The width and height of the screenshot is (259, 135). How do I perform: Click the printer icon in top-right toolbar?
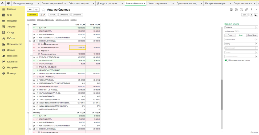(236, 10)
